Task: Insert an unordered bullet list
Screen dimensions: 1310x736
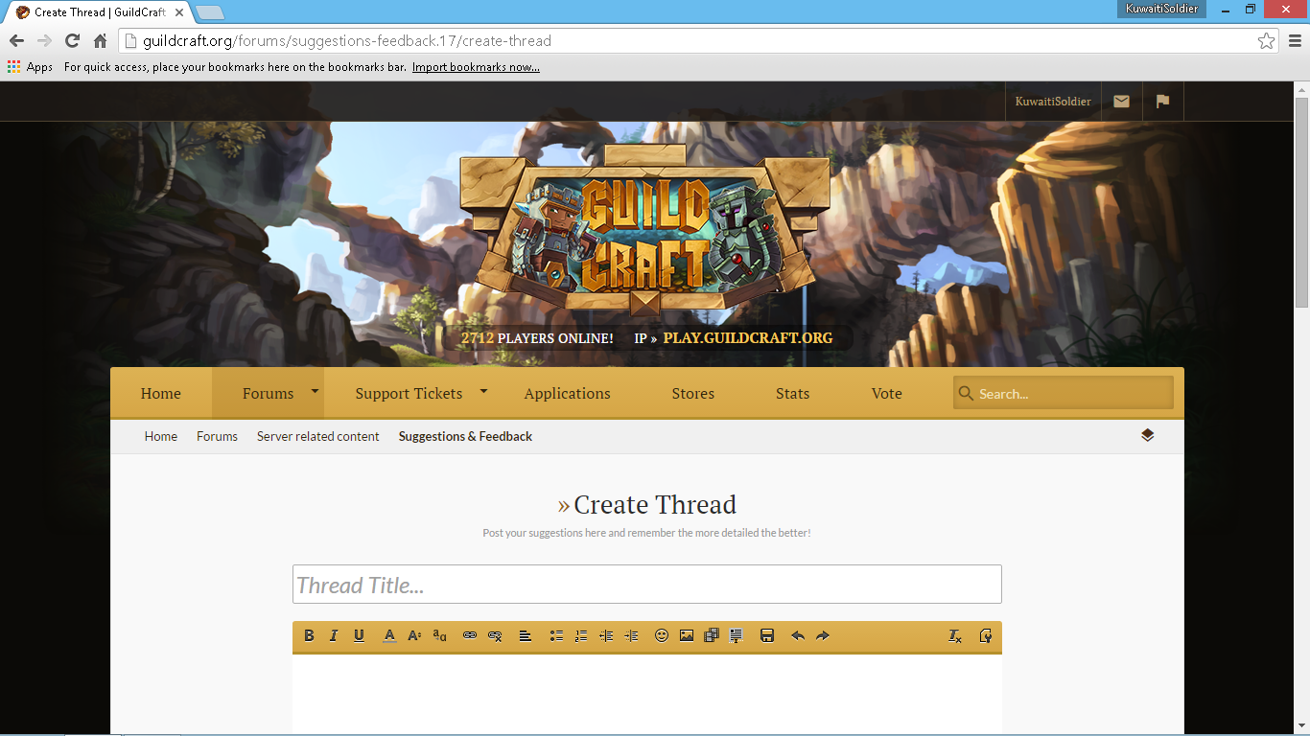Action: 556,635
